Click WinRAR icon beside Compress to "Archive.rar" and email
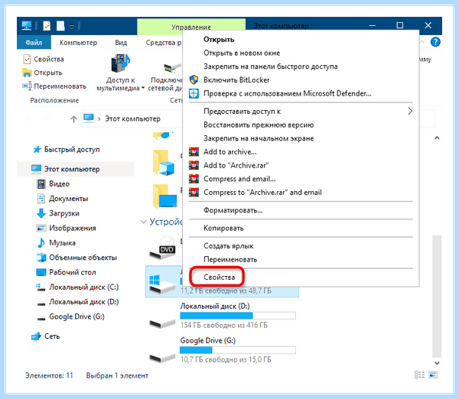This screenshot has height=399, width=459. pyautogui.click(x=194, y=192)
